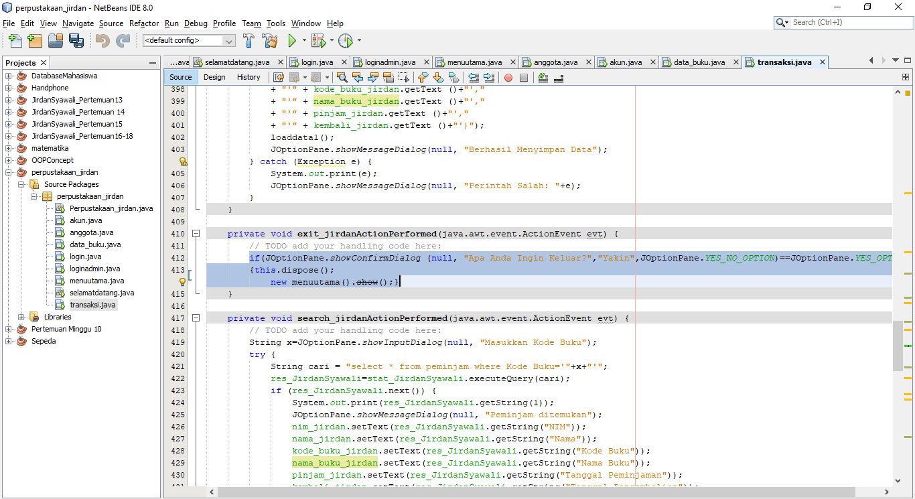Shift the selected lines left
Screen dimensions: 915x499
pos(472,78)
